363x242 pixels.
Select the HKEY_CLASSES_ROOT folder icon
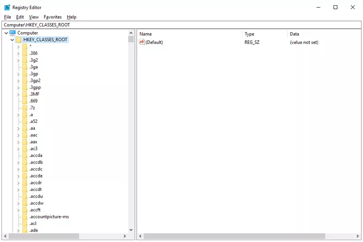[19, 40]
